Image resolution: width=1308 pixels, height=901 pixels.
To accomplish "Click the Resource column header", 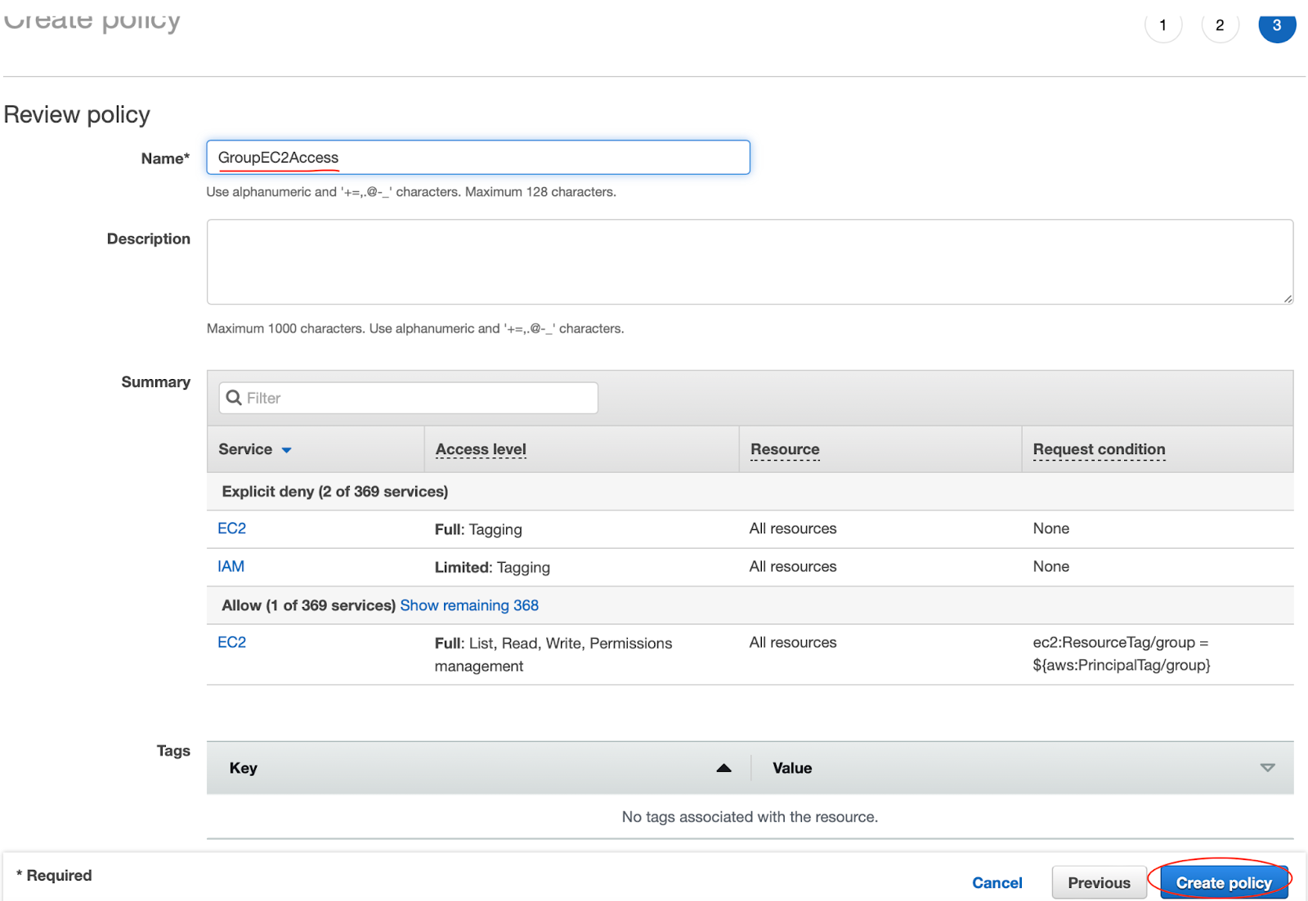I will click(x=785, y=449).
